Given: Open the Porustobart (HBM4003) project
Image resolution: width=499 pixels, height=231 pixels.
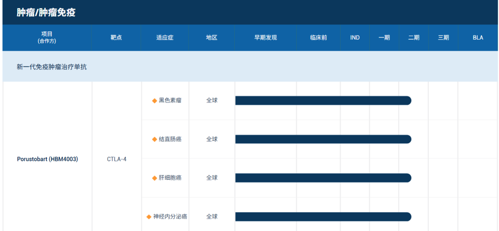Looking at the screenshot, I should [x=47, y=159].
